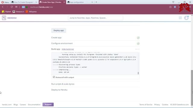The image size is (193, 108).
Task: Click the green secure lock icon
Action: pyautogui.click(x=27, y=7)
